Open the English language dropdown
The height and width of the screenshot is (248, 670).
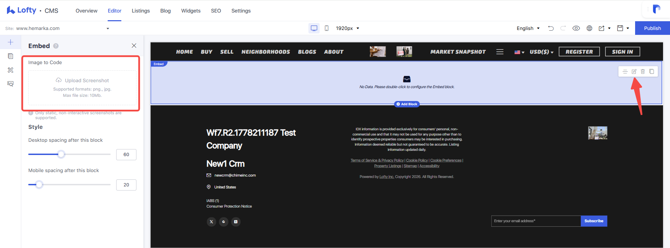pos(528,28)
